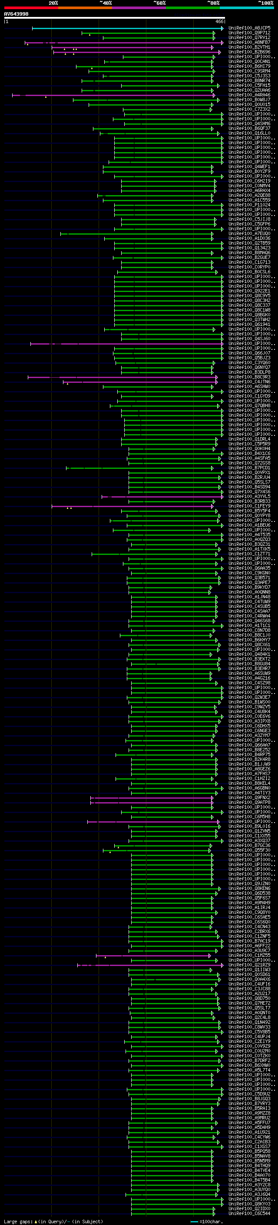Select the UniRef100_B0W8J7 label
This screenshot has width=278, height=1225.
click(x=249, y=100)
